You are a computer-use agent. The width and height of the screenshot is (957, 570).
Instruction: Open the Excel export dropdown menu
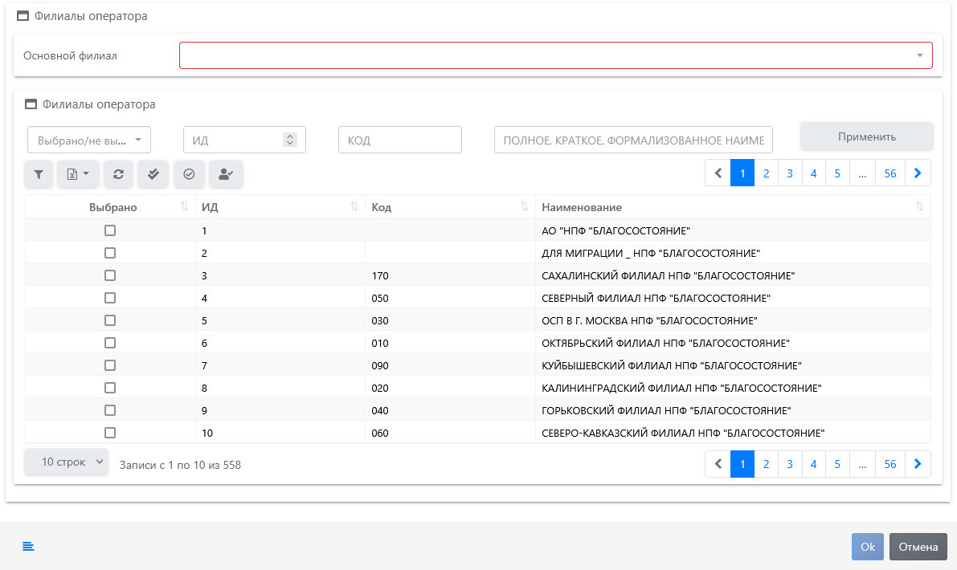(x=77, y=174)
